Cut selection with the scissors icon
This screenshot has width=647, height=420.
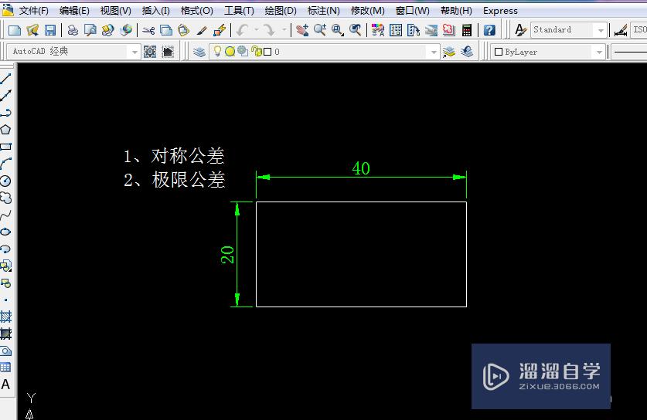click(148, 30)
